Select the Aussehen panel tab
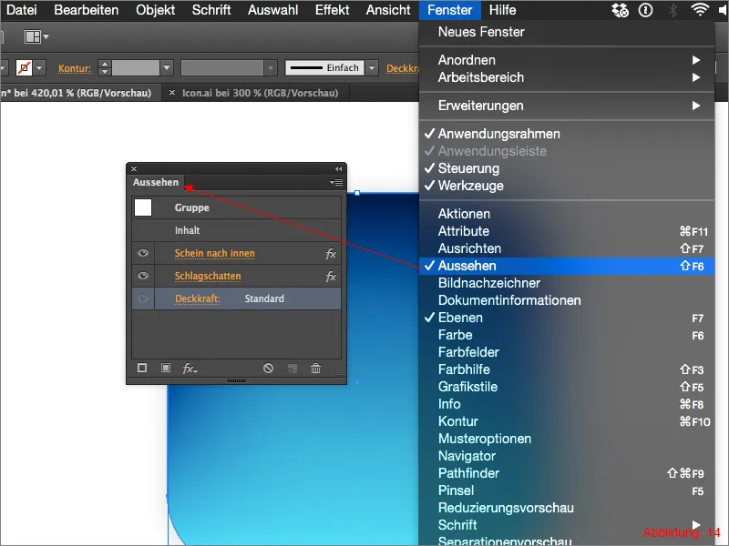729x546 pixels. coord(156,182)
